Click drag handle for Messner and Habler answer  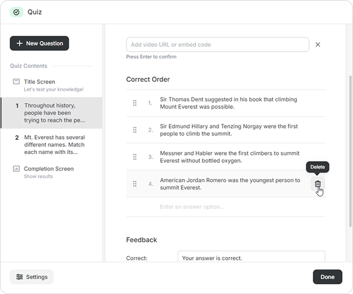135,157
